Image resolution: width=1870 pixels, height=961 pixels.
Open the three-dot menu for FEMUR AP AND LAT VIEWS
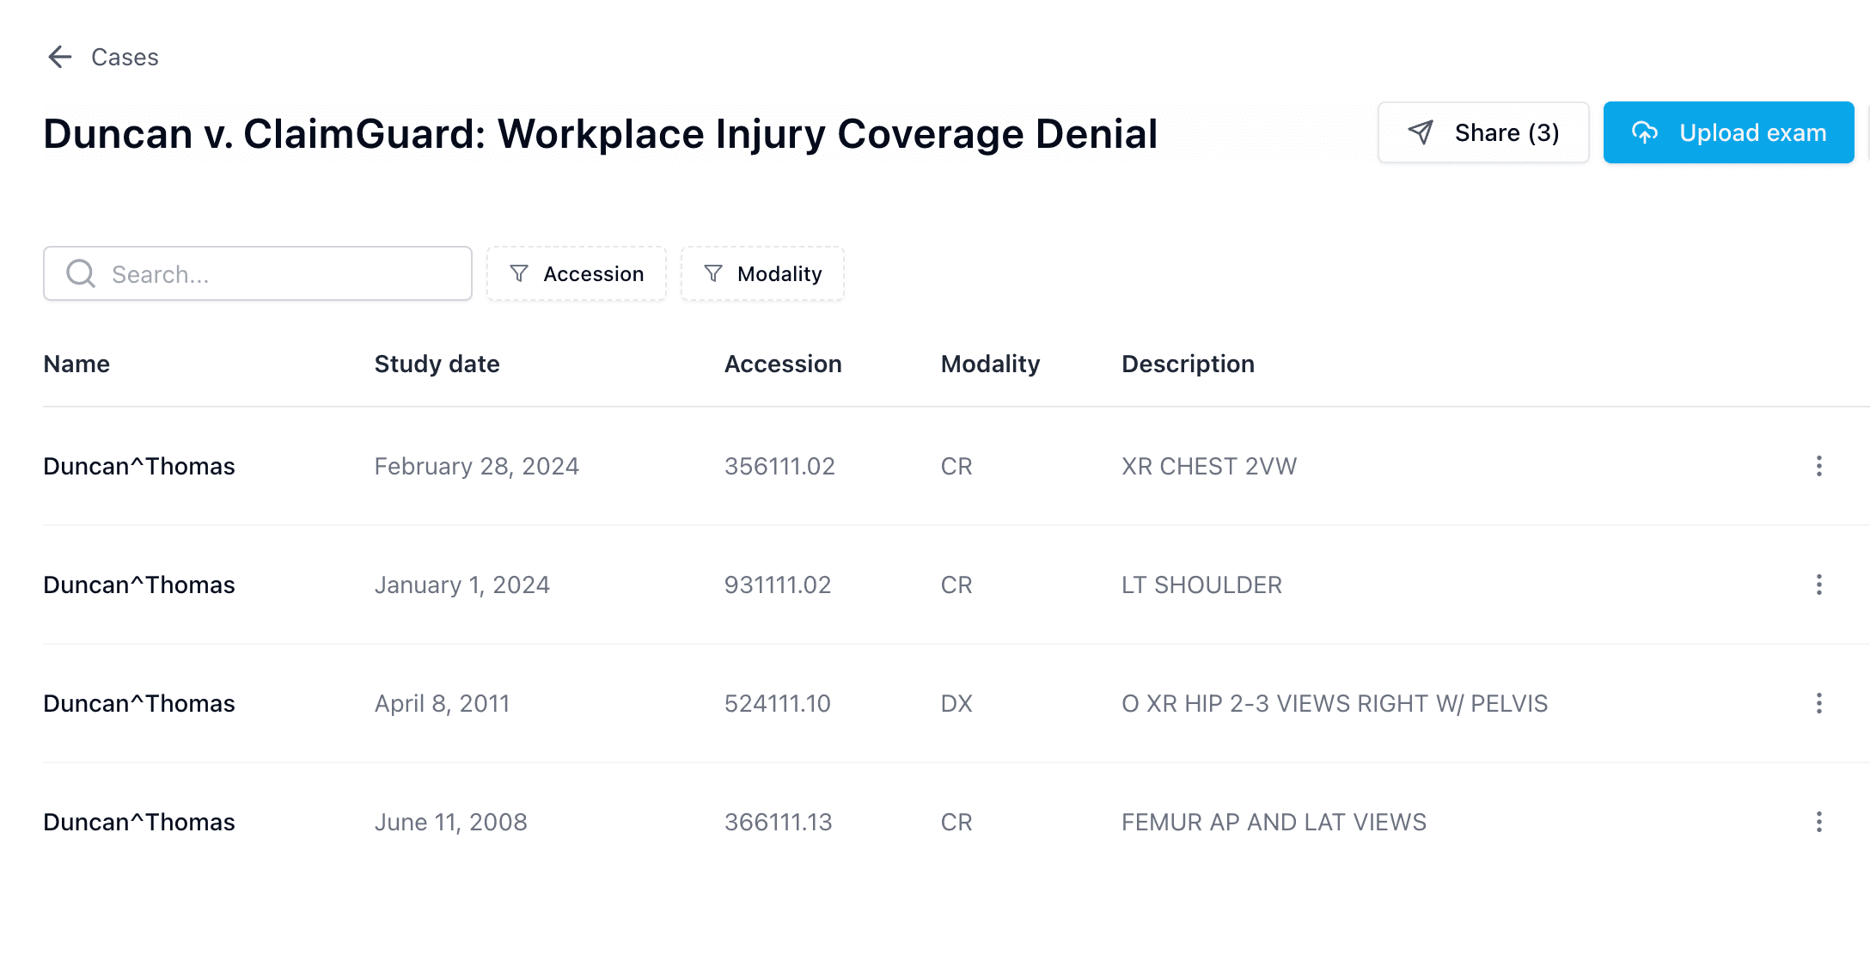coord(1818,822)
